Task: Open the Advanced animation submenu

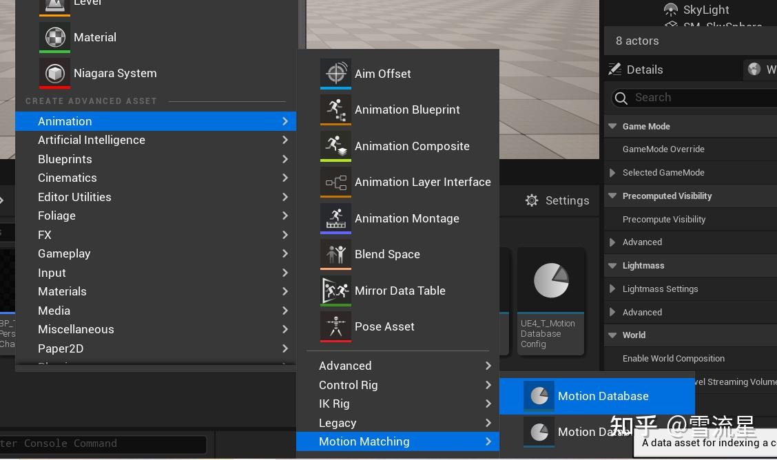Action: pyautogui.click(x=397, y=366)
